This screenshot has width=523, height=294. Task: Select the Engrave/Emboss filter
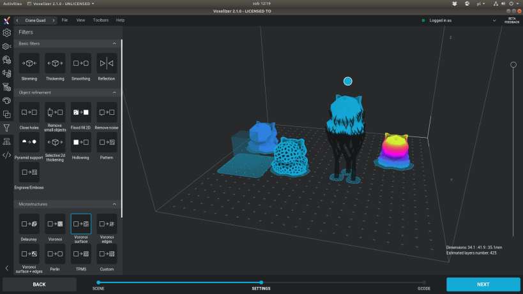[29, 172]
